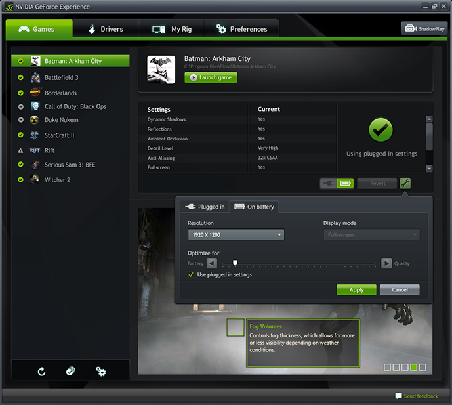452x405 pixels.
Task: Click the left arrow toward Battery
Action: [212, 263]
